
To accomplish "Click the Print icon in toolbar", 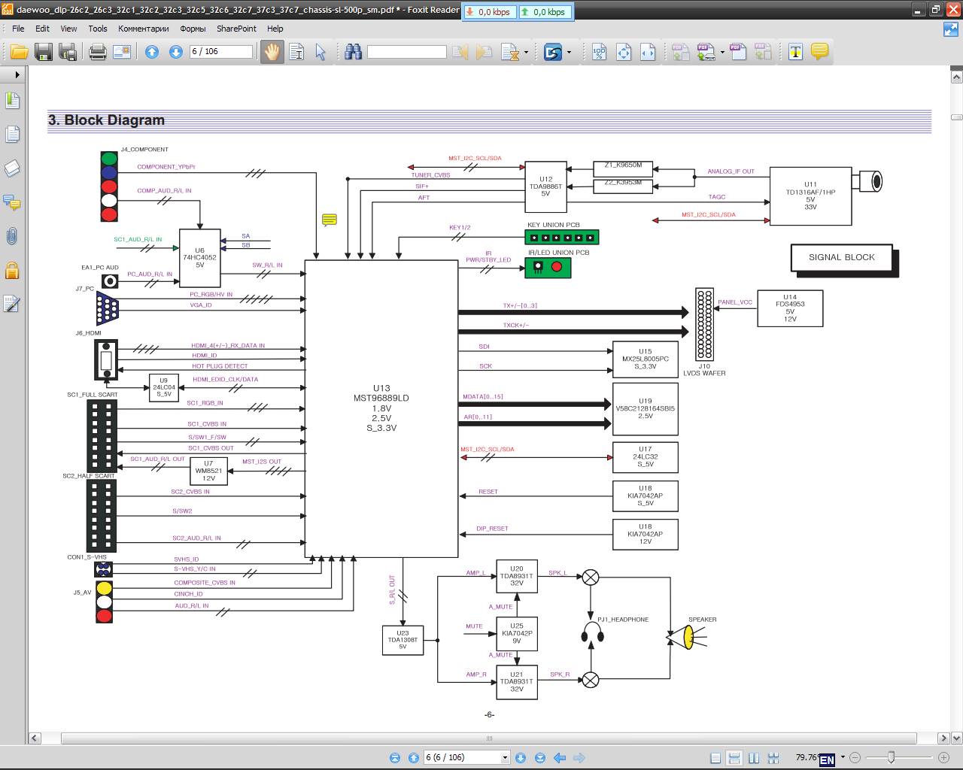I will coord(98,52).
